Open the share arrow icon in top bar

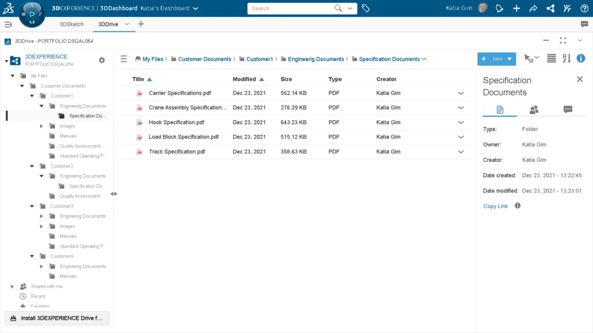(533, 8)
